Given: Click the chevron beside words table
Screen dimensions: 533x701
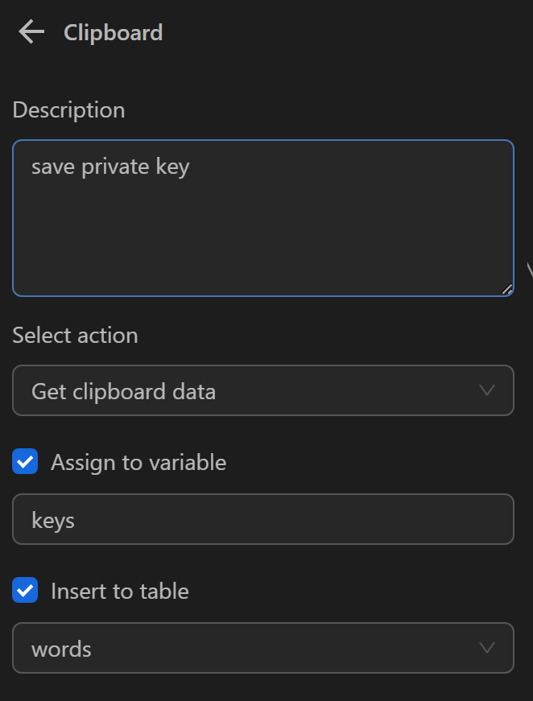Looking at the screenshot, I should click(486, 648).
